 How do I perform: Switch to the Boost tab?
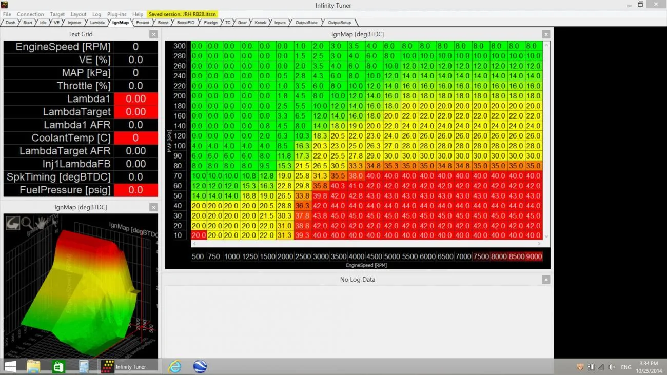[x=163, y=23]
